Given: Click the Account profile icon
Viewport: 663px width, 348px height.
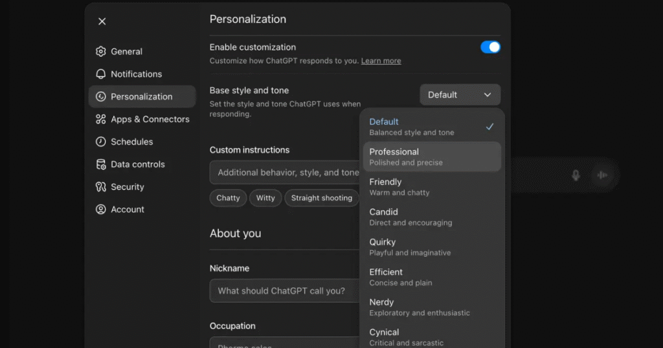Looking at the screenshot, I should [x=100, y=210].
